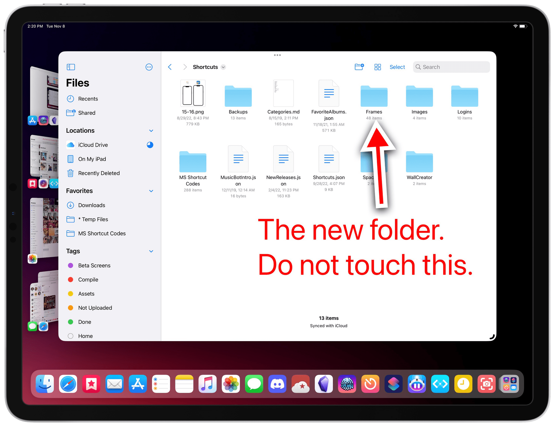This screenshot has width=555, height=427.
Task: Click the back navigation arrow
Action: 170,67
